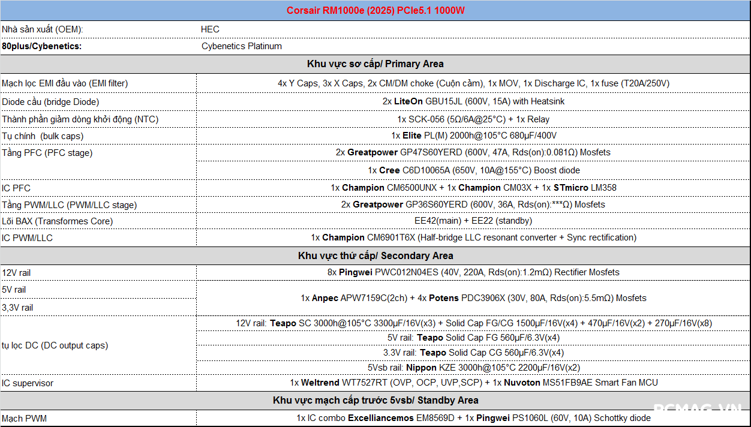Select the Champion CM6901T6X controller cell
Image resolution: width=751 pixels, height=427 pixels.
click(473, 237)
